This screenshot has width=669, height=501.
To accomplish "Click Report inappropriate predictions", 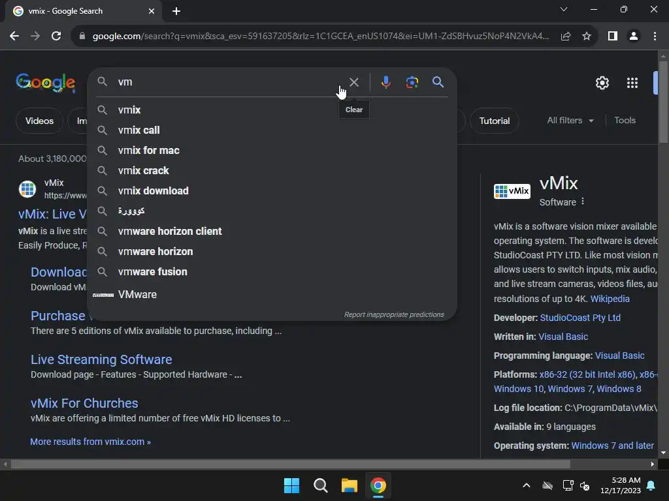I will point(394,314).
